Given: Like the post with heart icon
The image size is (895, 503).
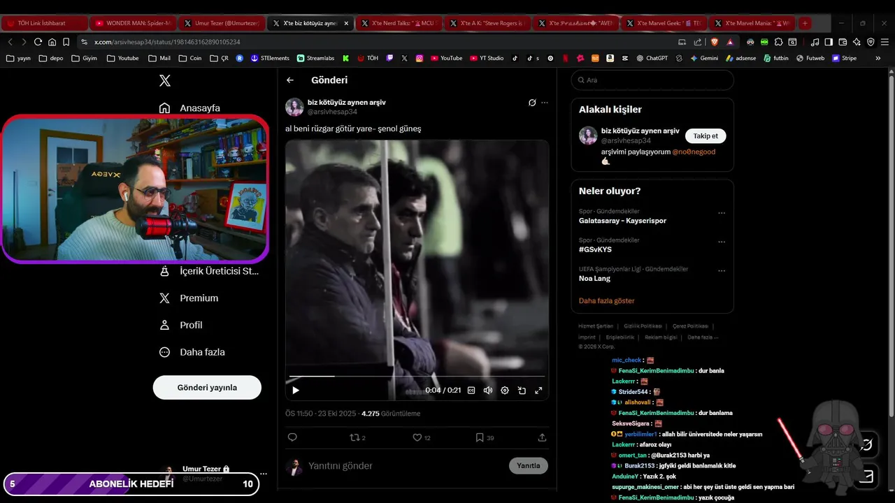Looking at the screenshot, I should tap(417, 437).
